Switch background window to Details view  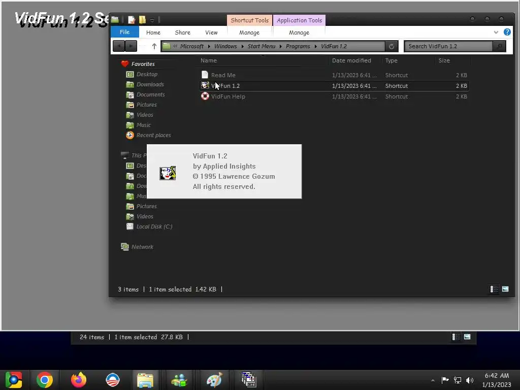tap(456, 337)
